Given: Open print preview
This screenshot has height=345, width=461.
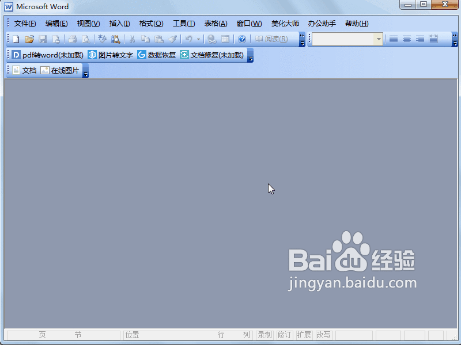Looking at the screenshot, I should click(x=85, y=39).
